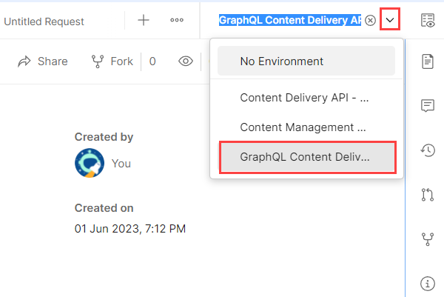Click the creator avatar image
This screenshot has width=444, height=297.
90,163
